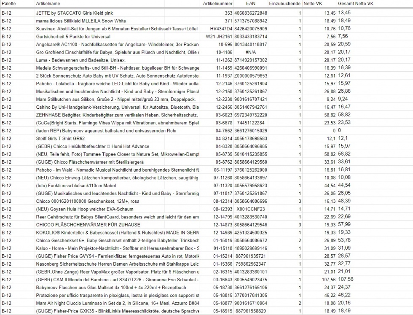413x315 pixels.
Task: Select the Protezione per ufficio trasparente cell
Action: tap(117, 296)
